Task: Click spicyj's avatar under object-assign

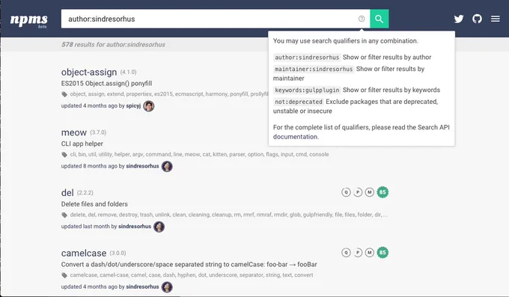Action: click(x=149, y=106)
